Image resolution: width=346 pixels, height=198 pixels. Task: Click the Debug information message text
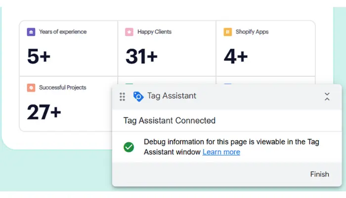coord(231,147)
